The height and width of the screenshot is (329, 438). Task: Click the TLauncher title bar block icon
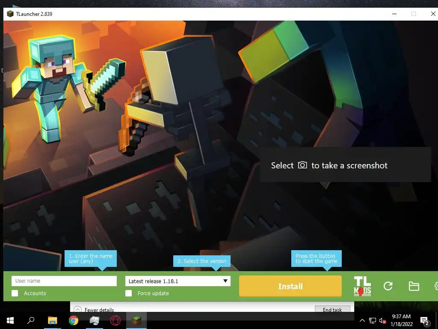point(10,14)
